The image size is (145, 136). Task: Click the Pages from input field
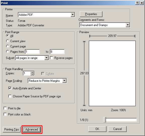[32, 52]
